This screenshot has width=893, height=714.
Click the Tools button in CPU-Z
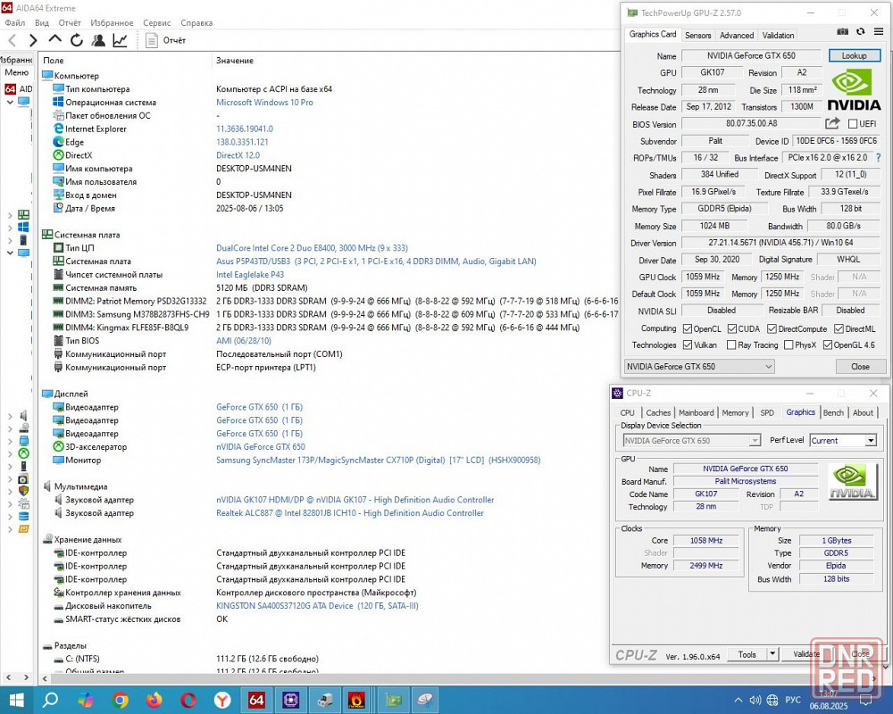747,654
